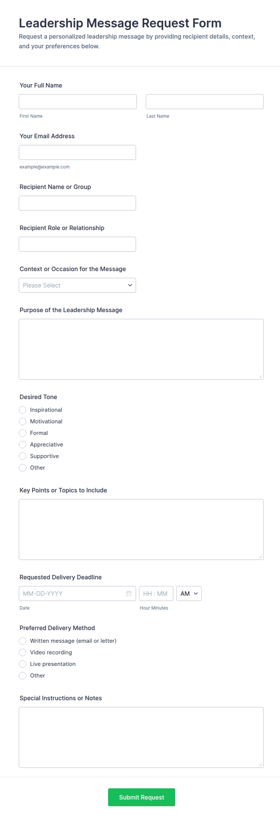Focus the Last Name text box
280x821 pixels.
pyautogui.click(x=205, y=102)
